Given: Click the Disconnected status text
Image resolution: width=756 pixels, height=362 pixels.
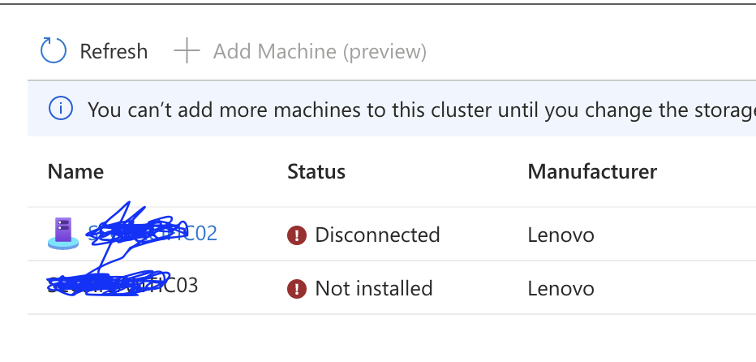Looking at the screenshot, I should click(x=377, y=235).
